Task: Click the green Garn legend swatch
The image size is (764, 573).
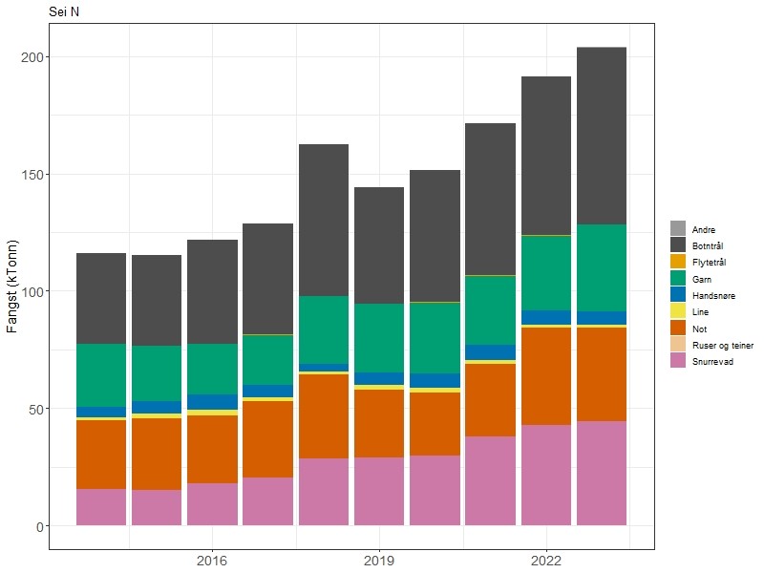Action: coord(678,278)
